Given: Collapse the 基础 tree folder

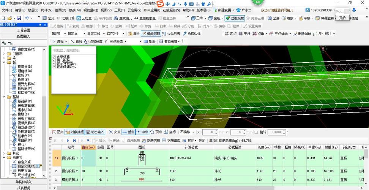Looking at the screenshot, I should click(x=4, y=97).
